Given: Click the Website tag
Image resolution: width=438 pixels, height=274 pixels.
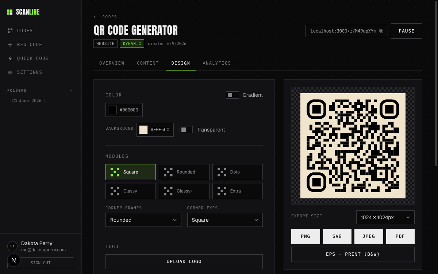Looking at the screenshot, I should (105, 43).
